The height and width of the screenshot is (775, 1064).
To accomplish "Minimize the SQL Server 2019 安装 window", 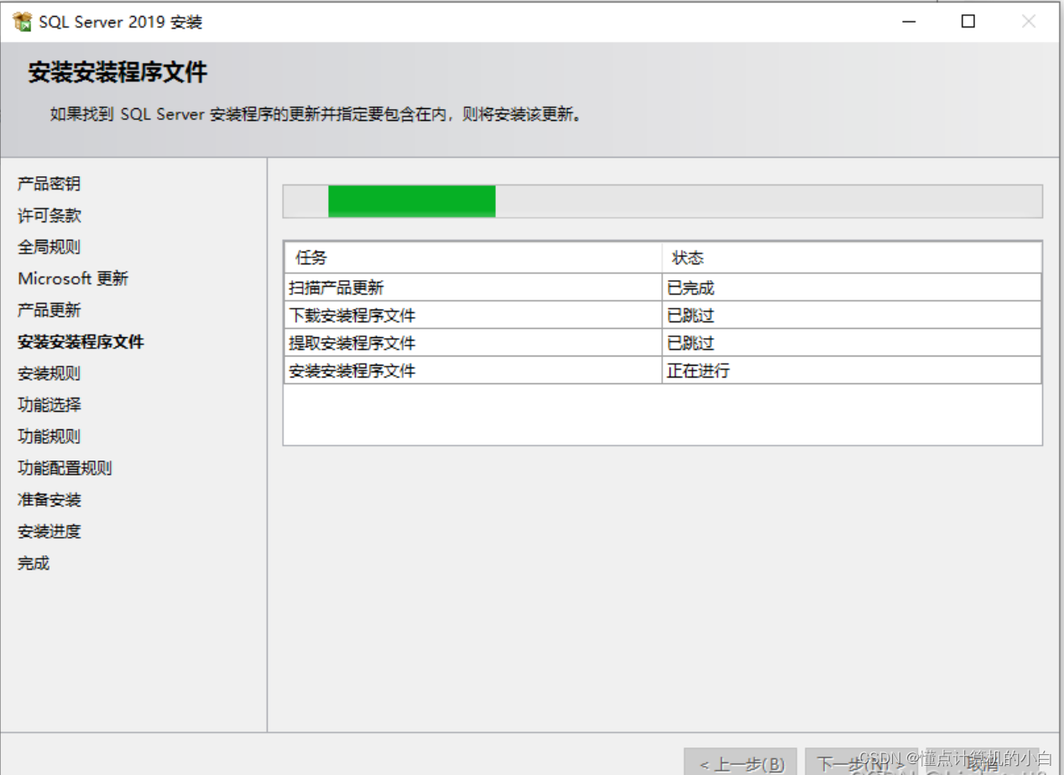I will (907, 22).
